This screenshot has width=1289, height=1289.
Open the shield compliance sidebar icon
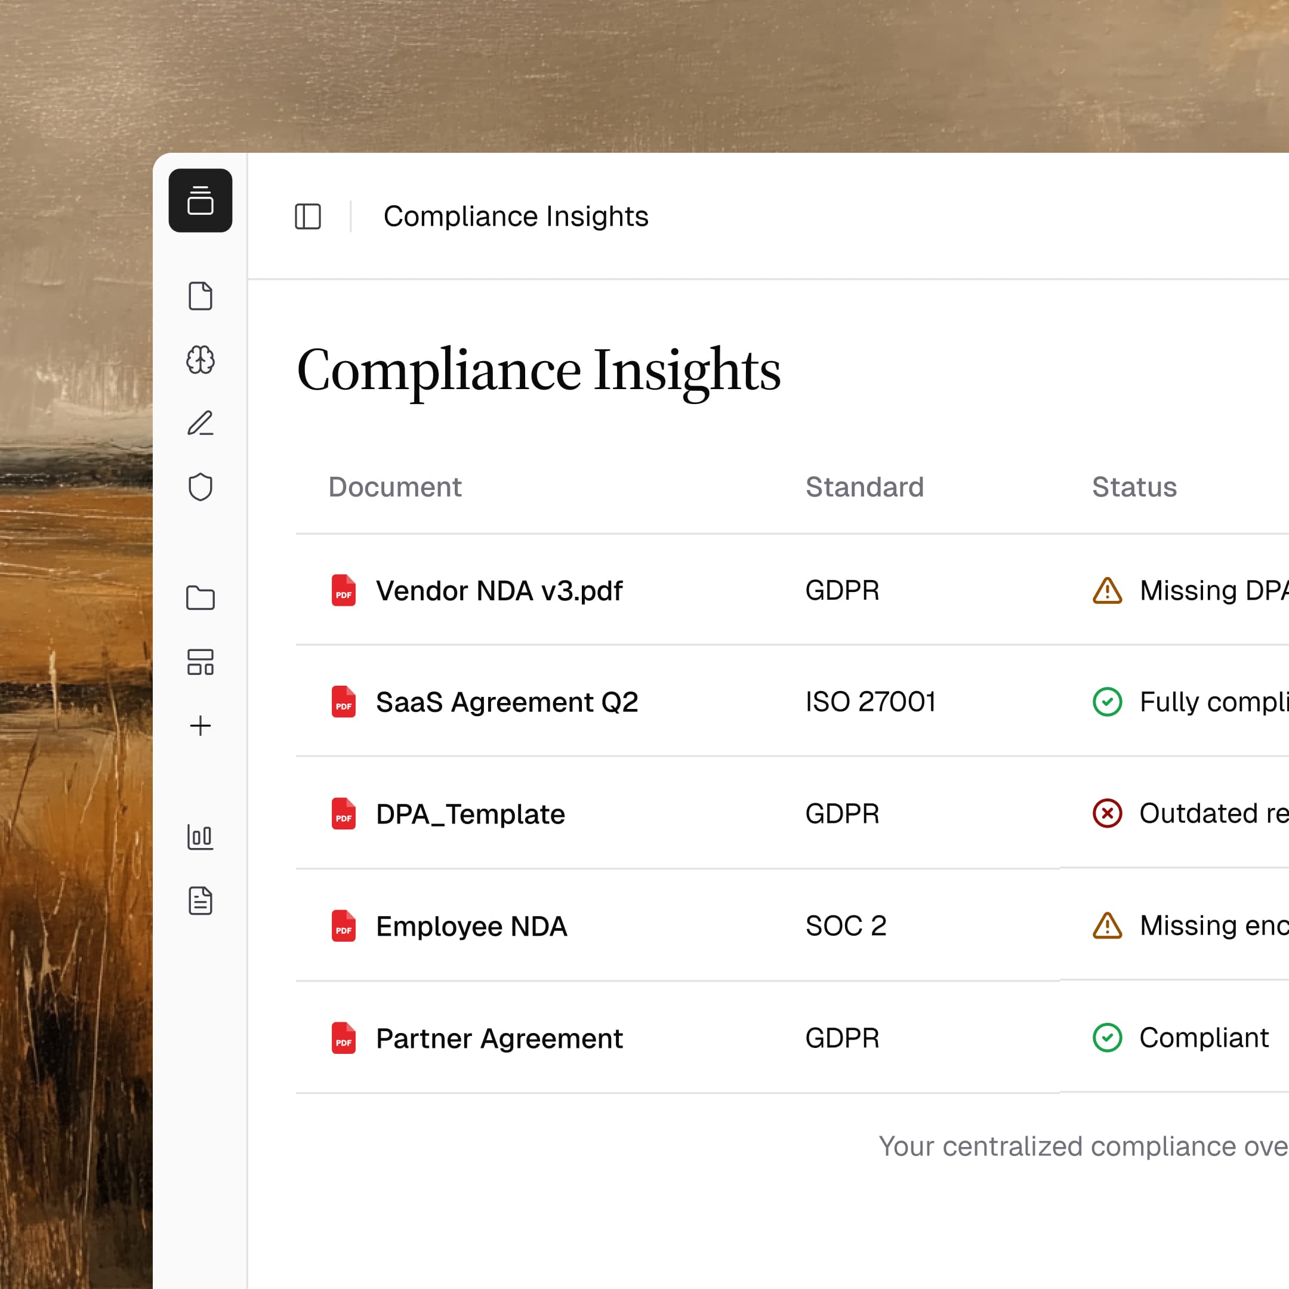[200, 487]
